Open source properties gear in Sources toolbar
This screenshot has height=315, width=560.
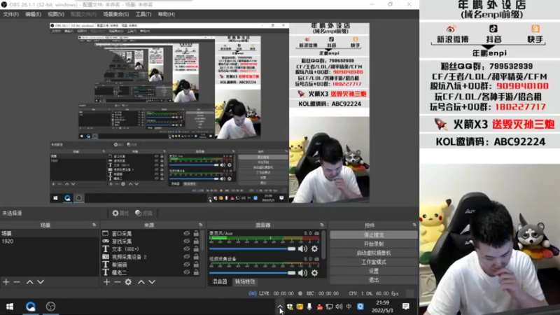128,282
